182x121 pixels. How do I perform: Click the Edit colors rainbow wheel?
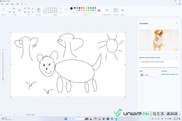pyautogui.click(x=99, y=10)
